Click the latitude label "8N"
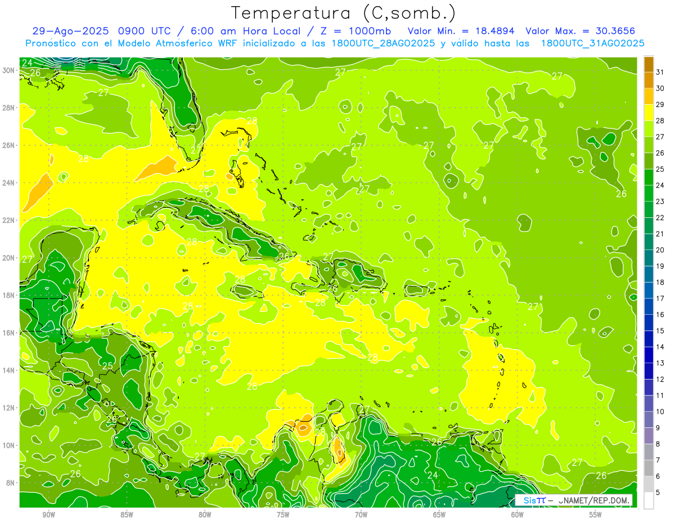 (x=11, y=483)
